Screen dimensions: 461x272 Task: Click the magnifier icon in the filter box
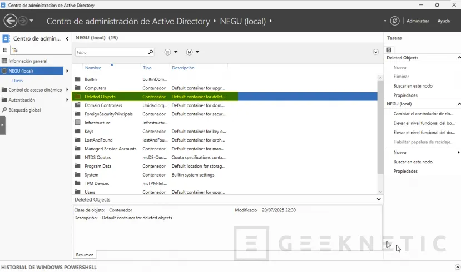tap(151, 52)
